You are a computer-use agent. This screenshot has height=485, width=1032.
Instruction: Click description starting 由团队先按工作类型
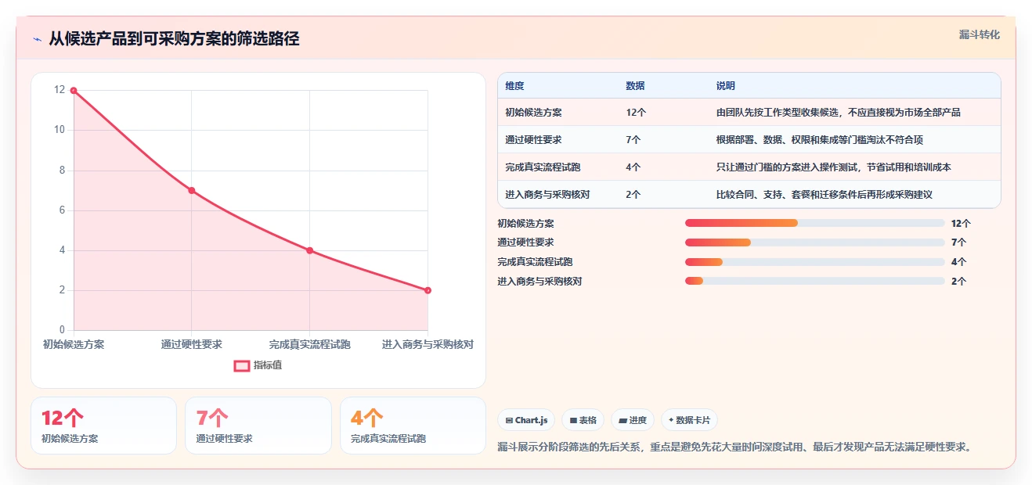[838, 113]
